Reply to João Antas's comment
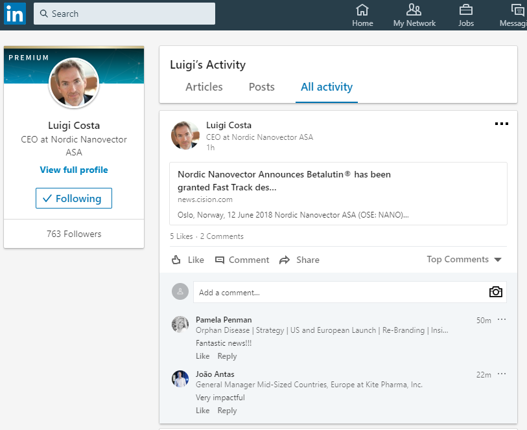 (228, 411)
